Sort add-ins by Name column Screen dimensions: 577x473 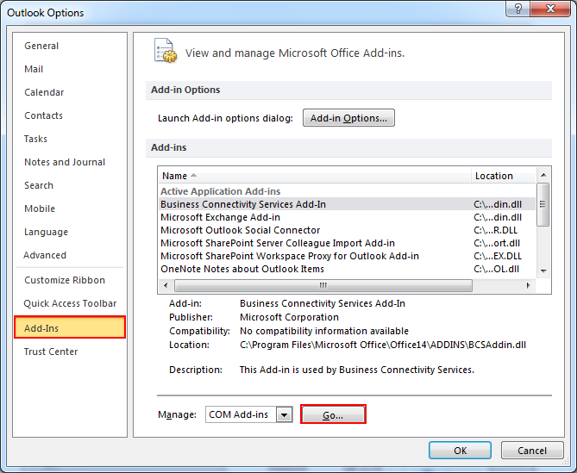coord(315,176)
